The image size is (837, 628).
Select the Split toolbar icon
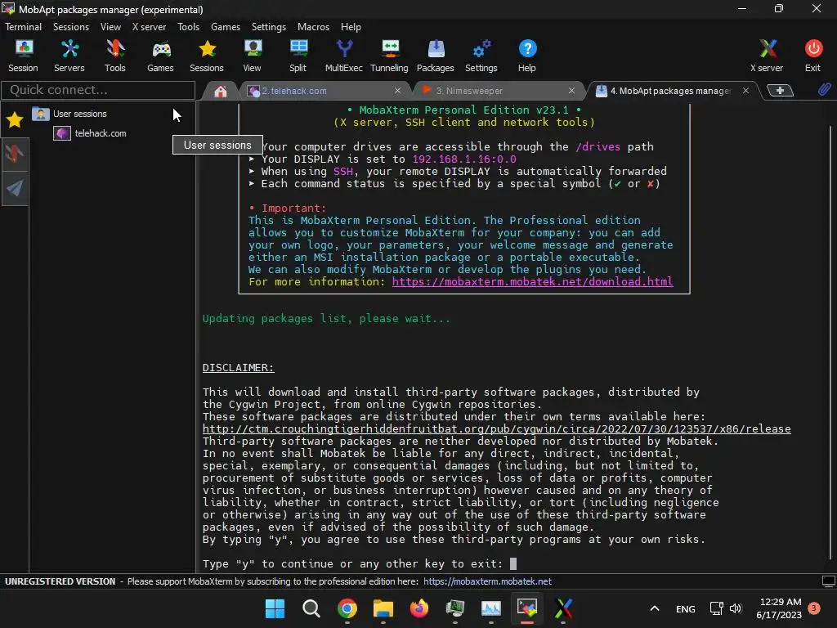tap(298, 56)
